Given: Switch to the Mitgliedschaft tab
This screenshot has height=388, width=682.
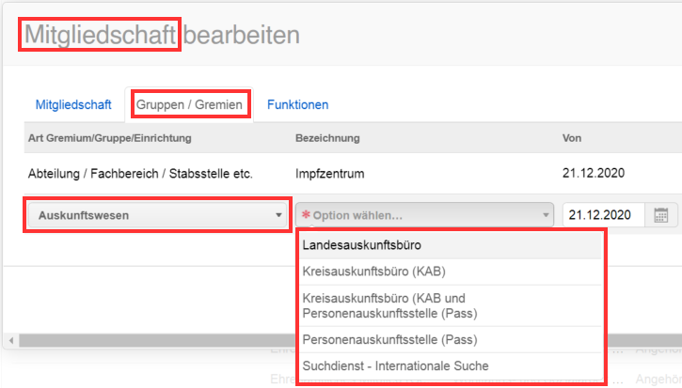Looking at the screenshot, I should (73, 104).
